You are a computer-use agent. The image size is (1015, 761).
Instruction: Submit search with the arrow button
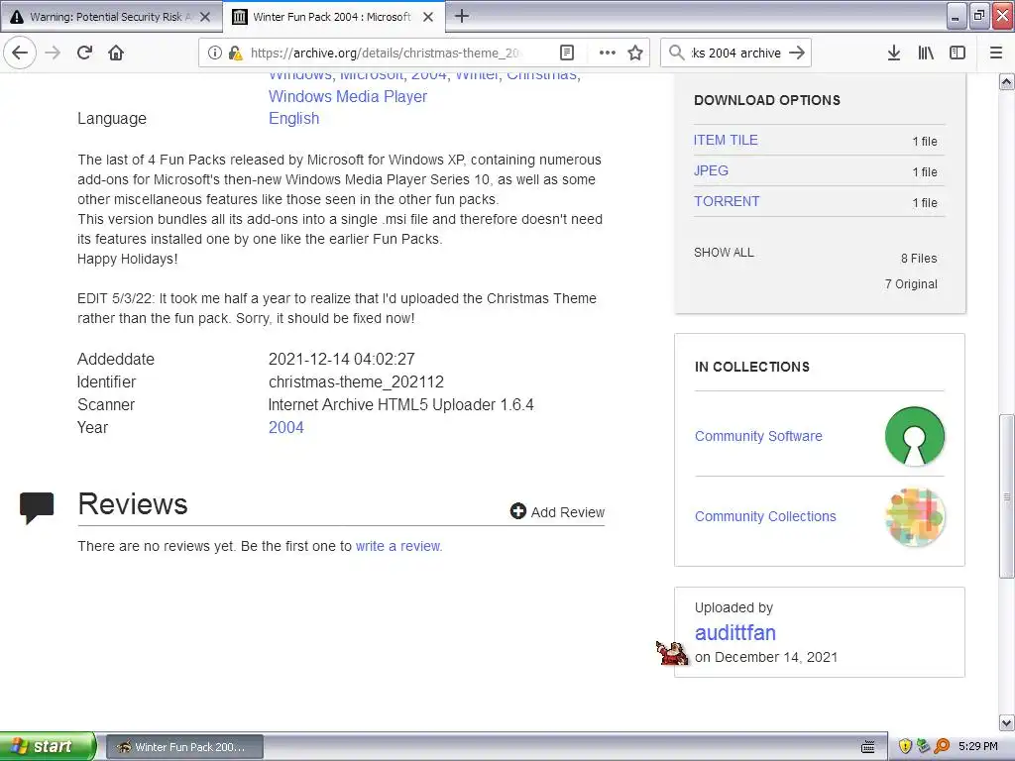[x=797, y=53]
